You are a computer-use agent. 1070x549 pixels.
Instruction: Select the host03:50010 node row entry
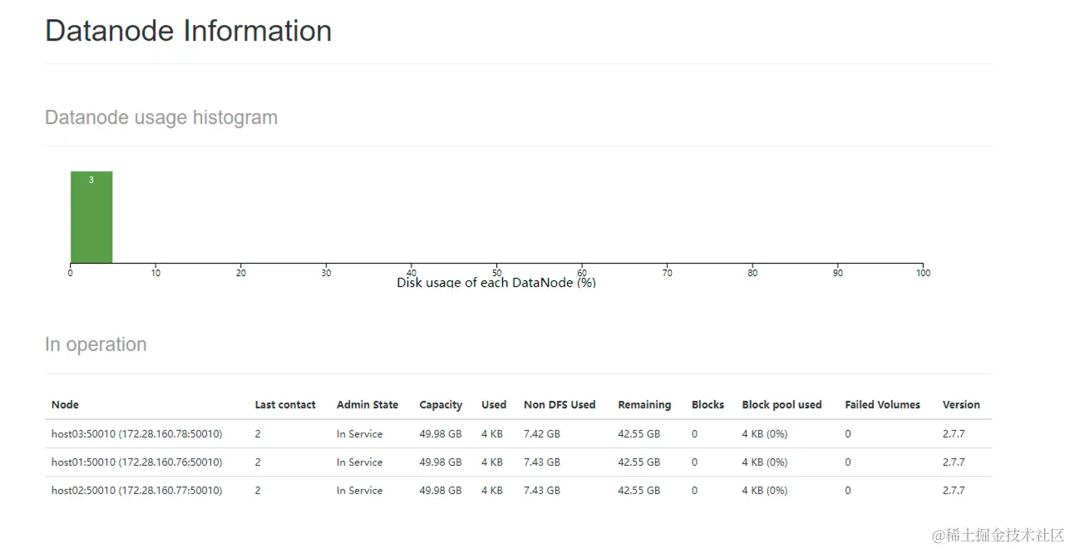pyautogui.click(x=136, y=434)
